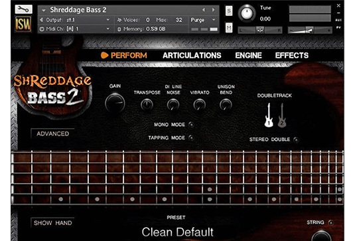Click the PRESET label
This screenshot has width=355, height=241.
[176, 218]
